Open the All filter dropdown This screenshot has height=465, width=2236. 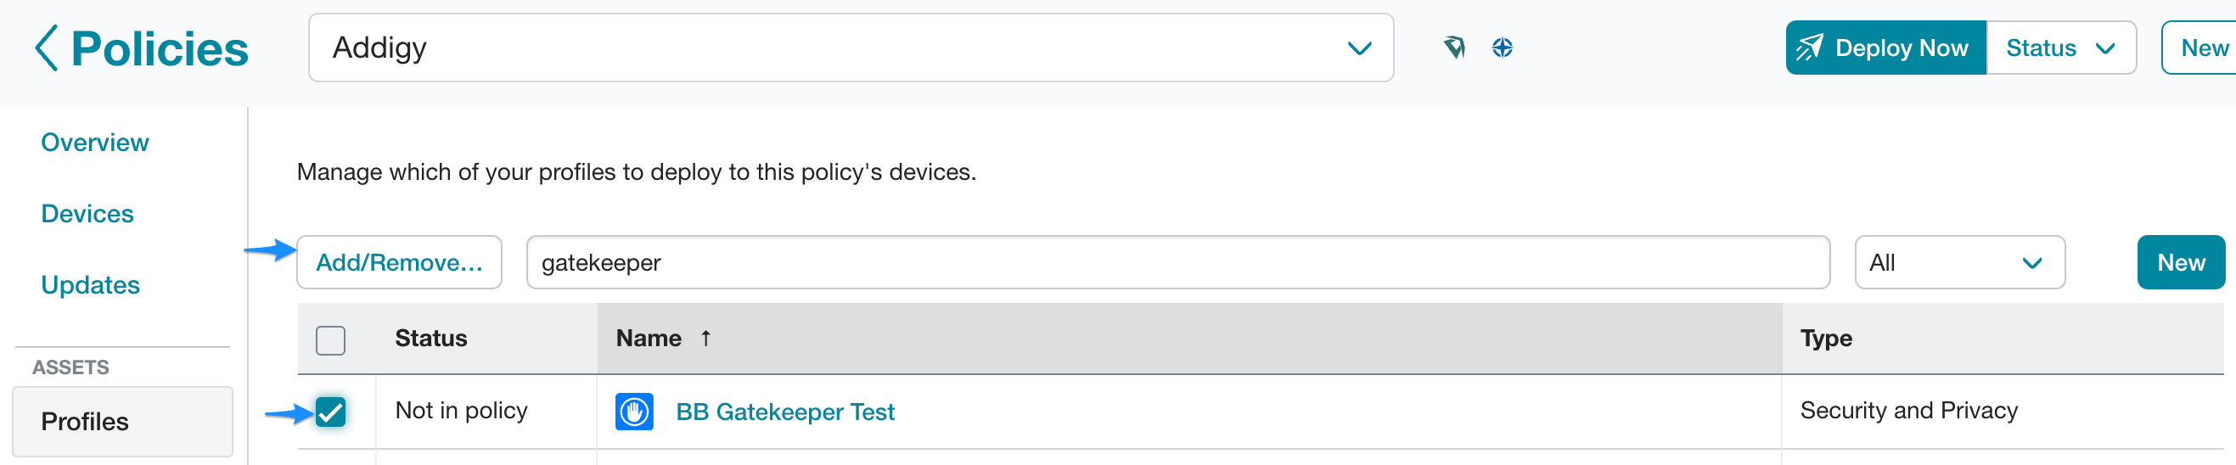point(1959,262)
